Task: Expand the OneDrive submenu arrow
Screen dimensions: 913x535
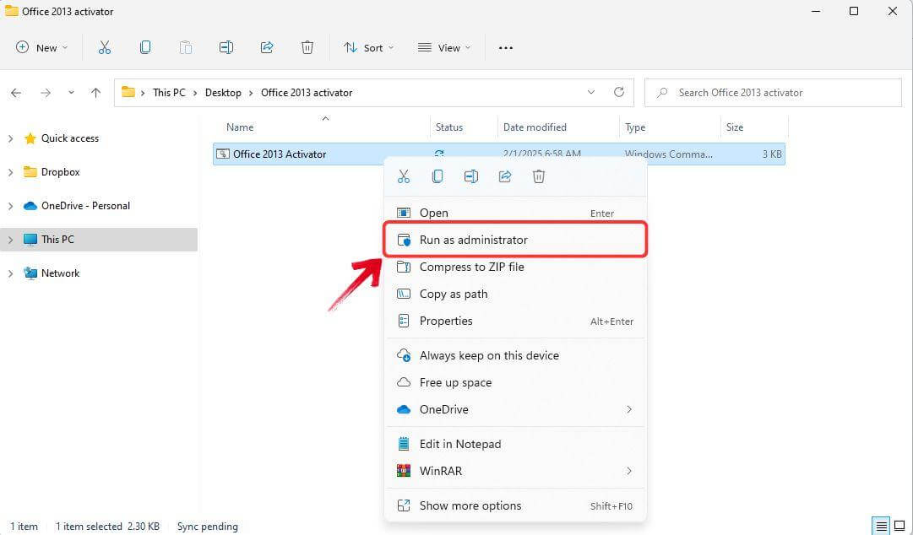Action: point(628,409)
